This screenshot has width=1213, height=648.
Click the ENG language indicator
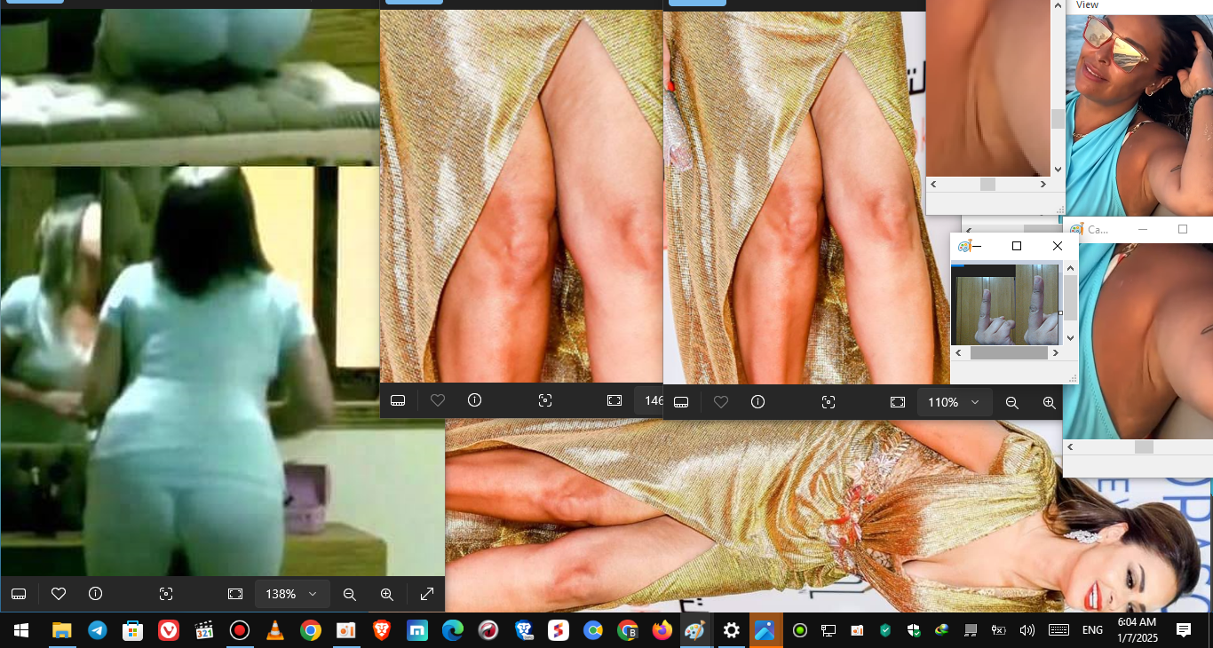pos(1092,630)
